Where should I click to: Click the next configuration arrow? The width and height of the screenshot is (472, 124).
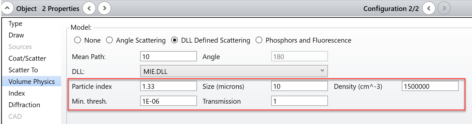click(x=444, y=8)
